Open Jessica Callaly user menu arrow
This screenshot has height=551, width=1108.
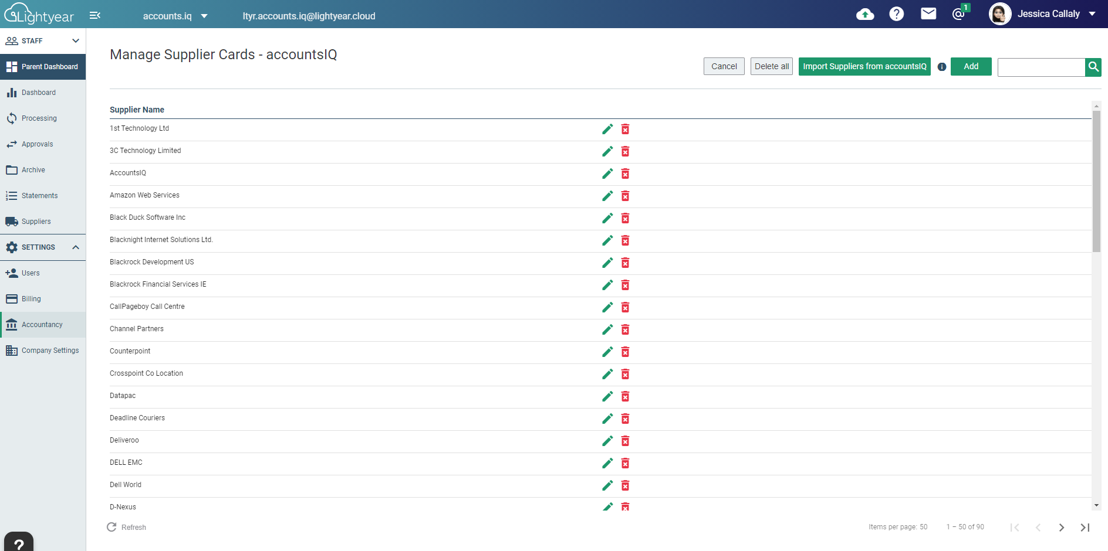(1092, 14)
